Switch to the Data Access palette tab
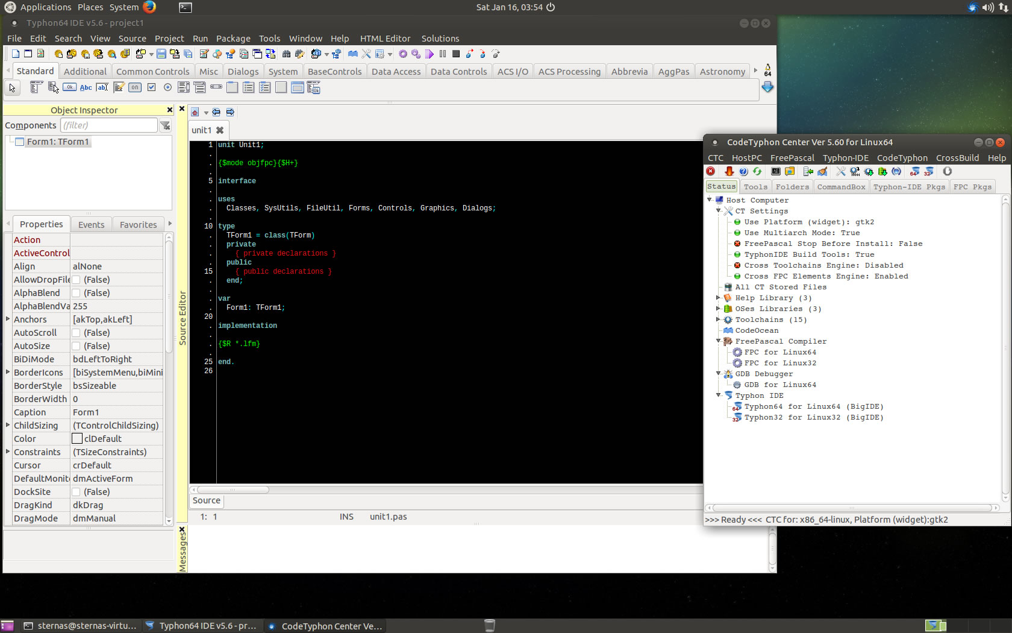This screenshot has height=633, width=1012. click(x=396, y=71)
